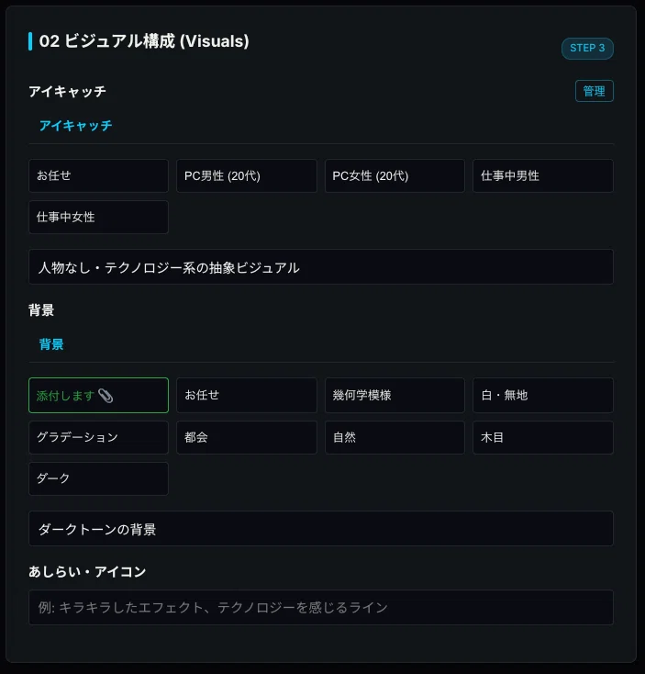Focus the ダークトーンの背景 text field
This screenshot has width=645, height=674.
[x=321, y=529]
